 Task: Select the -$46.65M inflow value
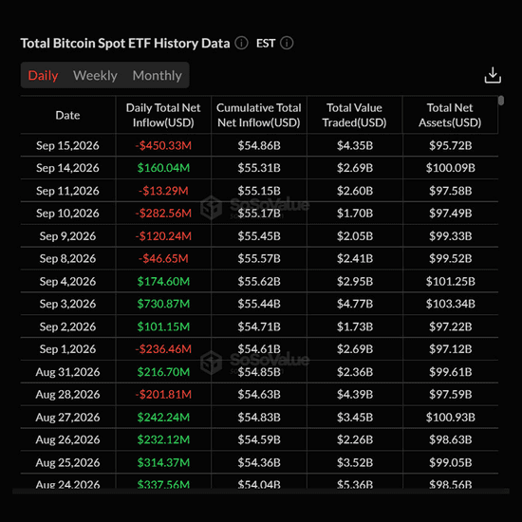163,258
